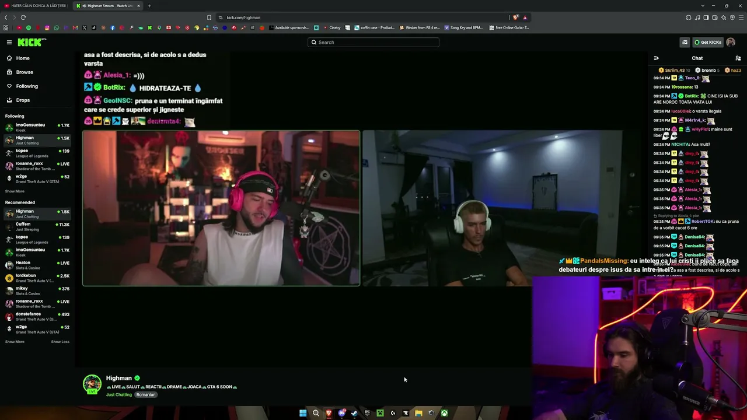Open Discord from taskbar

click(341, 413)
